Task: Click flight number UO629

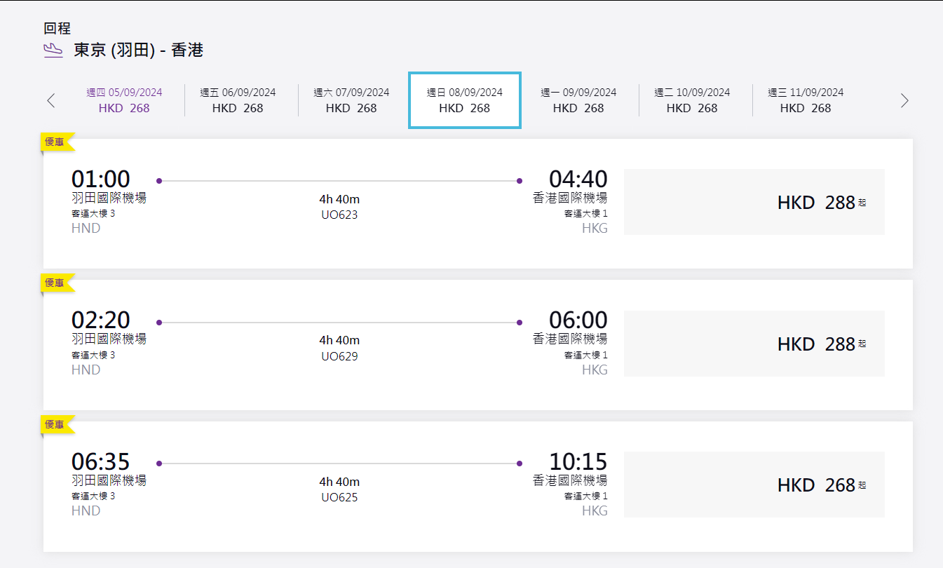Action: pyautogui.click(x=339, y=356)
